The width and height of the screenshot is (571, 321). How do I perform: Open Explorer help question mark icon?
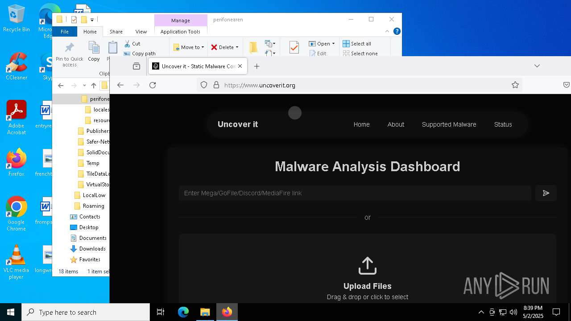(397, 31)
